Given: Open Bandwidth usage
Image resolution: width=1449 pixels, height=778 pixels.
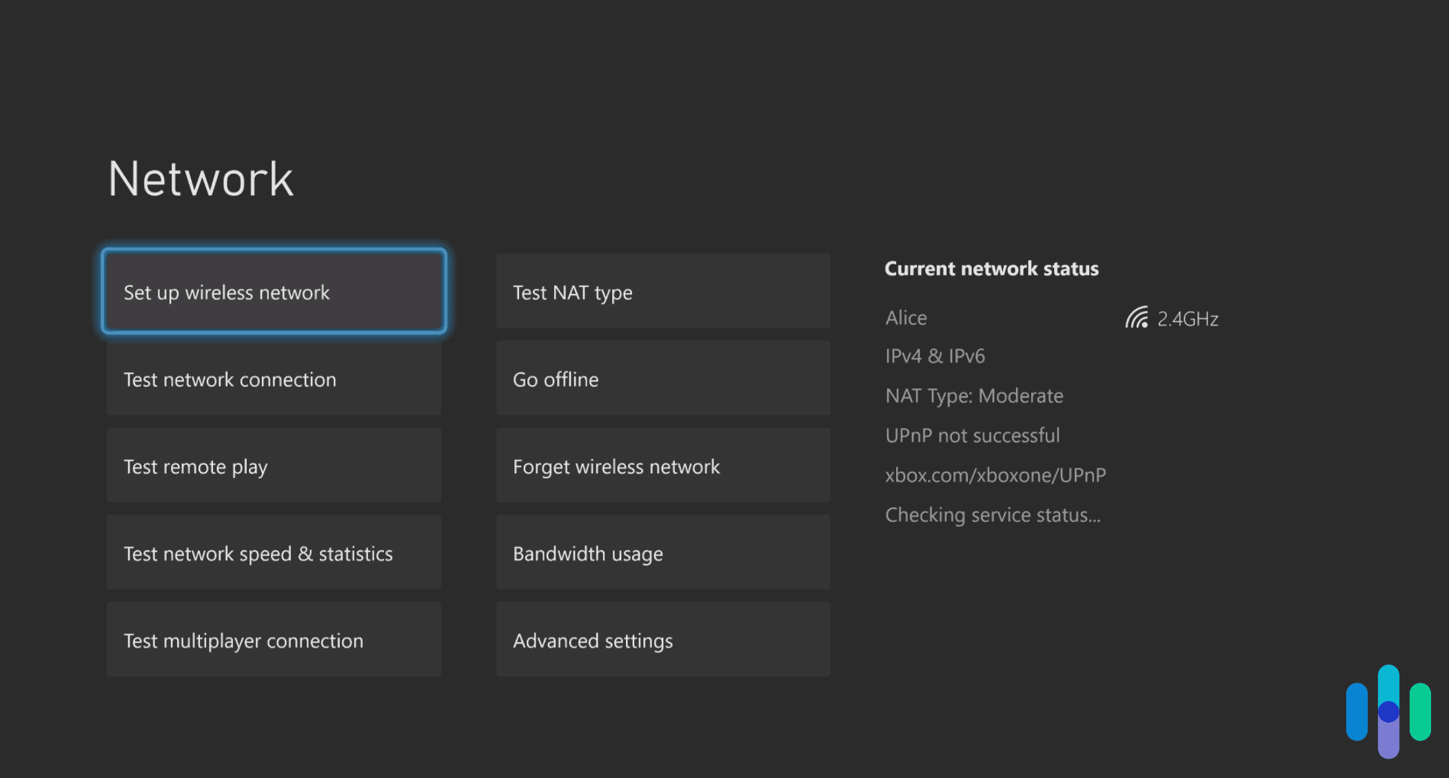Looking at the screenshot, I should pos(662,552).
